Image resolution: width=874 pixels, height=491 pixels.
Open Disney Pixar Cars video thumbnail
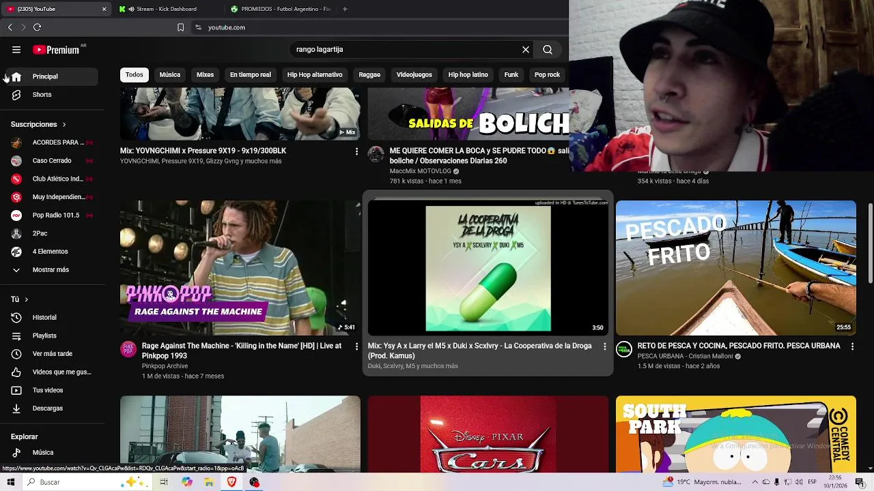click(488, 434)
